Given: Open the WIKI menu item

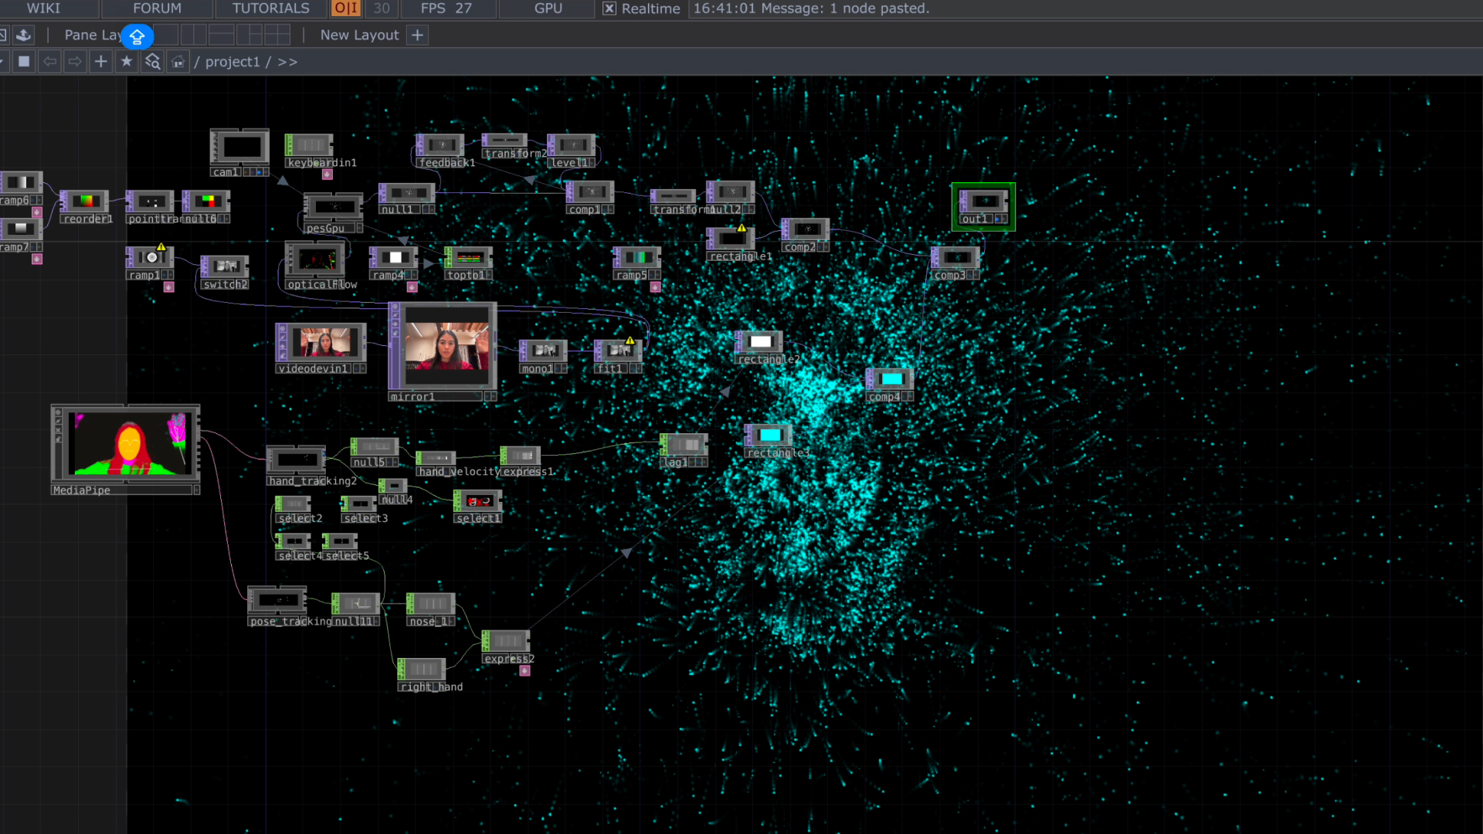Looking at the screenshot, I should (43, 8).
